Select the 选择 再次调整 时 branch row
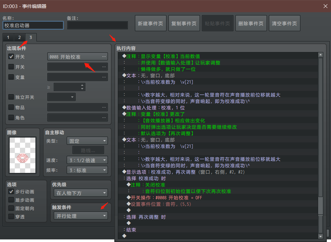Viewport: 331px width, 242px height. (x=218, y=217)
